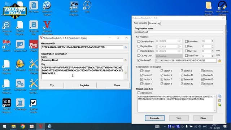Screen dimensions: 231x130
Task: Open the Register After date dropdown
Action: tap(180, 47)
